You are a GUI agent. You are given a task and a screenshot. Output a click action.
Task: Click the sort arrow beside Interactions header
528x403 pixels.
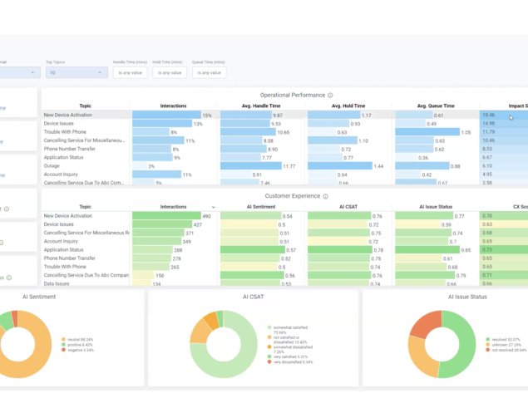coord(214,207)
